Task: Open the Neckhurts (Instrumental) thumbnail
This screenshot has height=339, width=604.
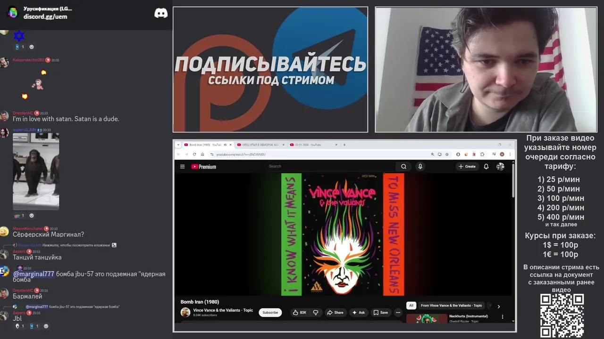Action: point(427,318)
